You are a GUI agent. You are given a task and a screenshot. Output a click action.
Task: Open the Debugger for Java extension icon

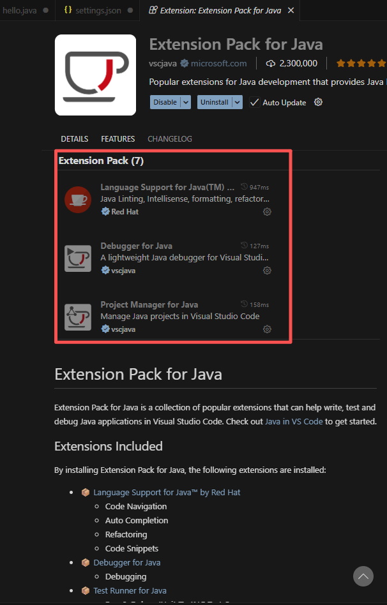(78, 258)
